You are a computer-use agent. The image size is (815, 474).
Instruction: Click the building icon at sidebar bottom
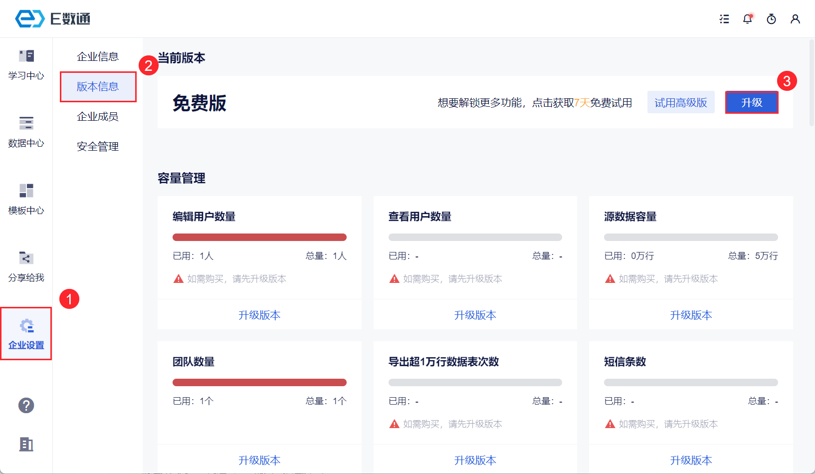point(26,444)
